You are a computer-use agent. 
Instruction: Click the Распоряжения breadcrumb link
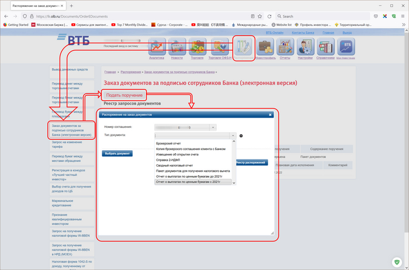click(131, 72)
